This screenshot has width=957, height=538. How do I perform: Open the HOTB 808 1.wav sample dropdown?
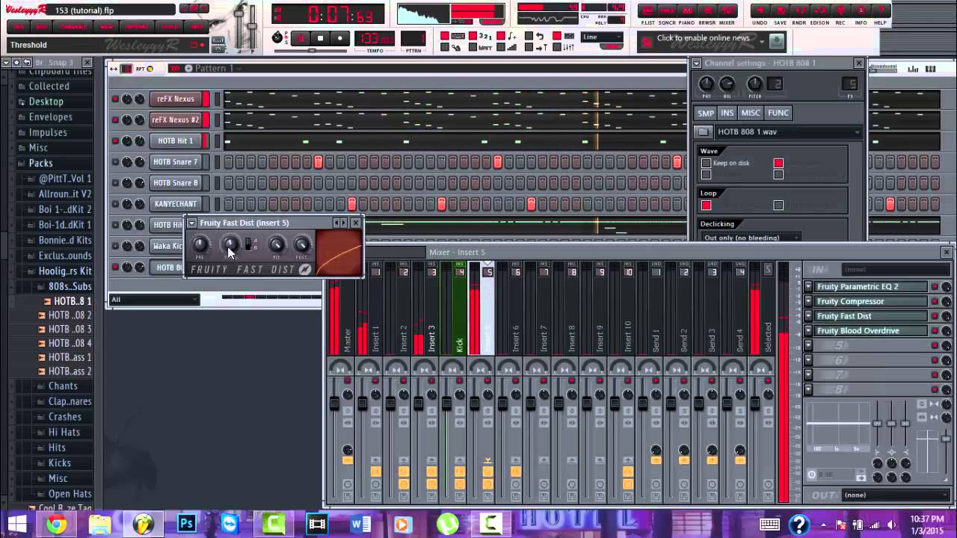788,132
